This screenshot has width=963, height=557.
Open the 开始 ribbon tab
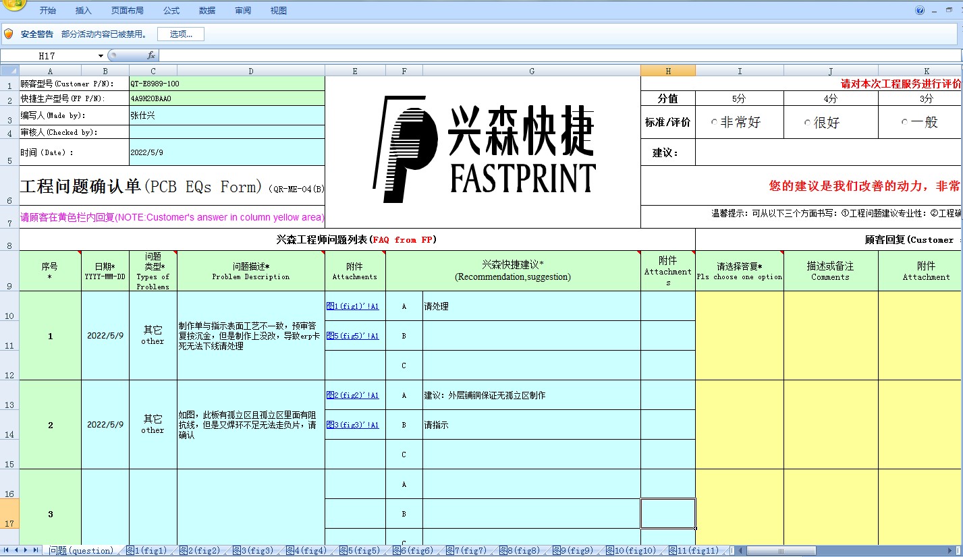48,11
